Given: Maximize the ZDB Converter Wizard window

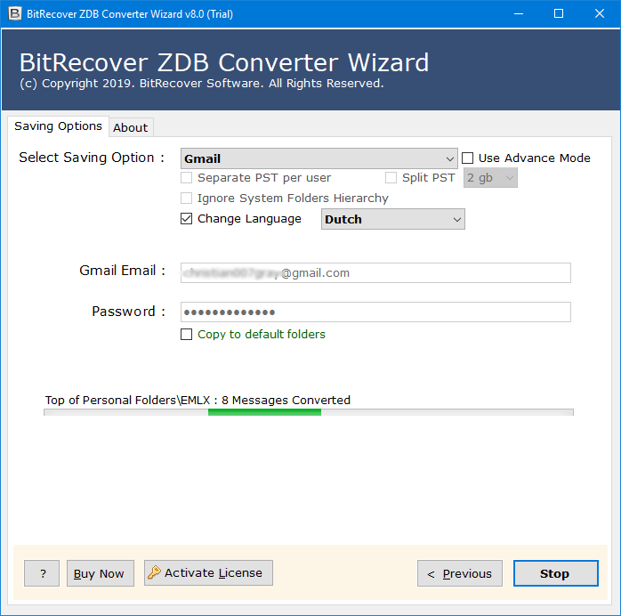Looking at the screenshot, I should 559,14.
